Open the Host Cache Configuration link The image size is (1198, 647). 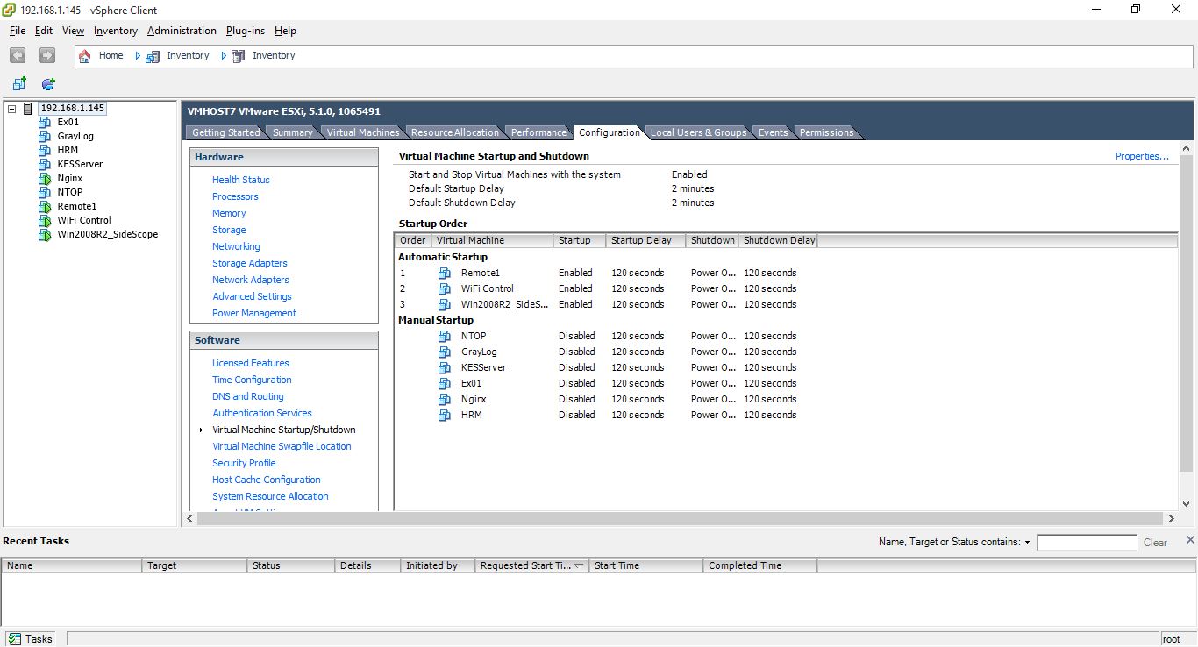(x=266, y=480)
